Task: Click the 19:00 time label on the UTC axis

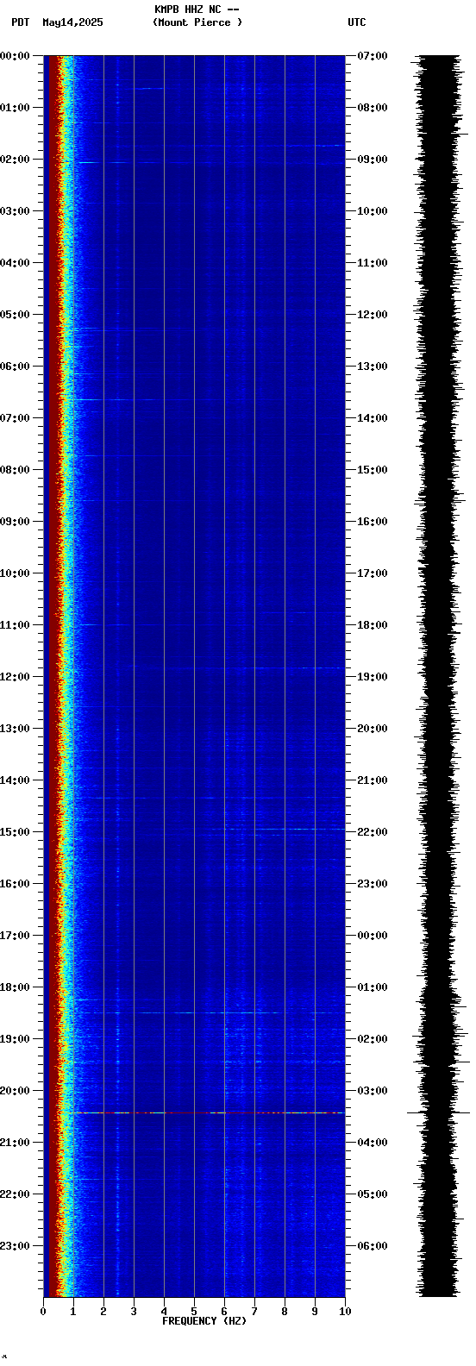Action: [373, 677]
